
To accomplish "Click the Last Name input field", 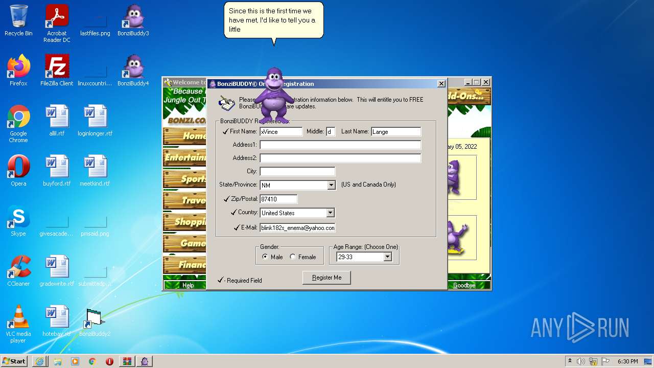I will (396, 131).
